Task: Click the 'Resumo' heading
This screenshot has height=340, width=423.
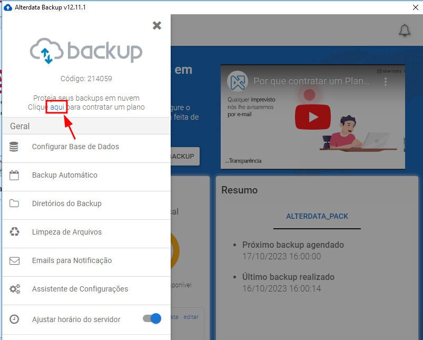Action: 239,190
